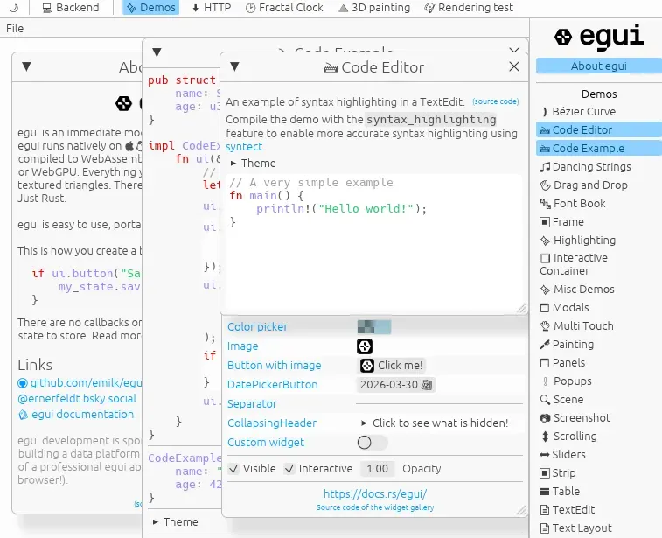Open the 2026-03-30 date picker button
The width and height of the screenshot is (662, 538).
pyautogui.click(x=396, y=385)
